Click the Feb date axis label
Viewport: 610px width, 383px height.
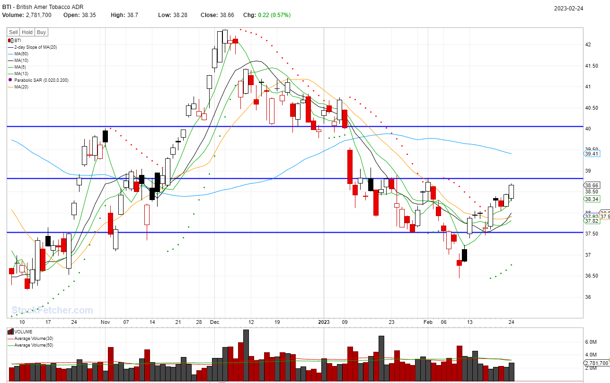427,322
